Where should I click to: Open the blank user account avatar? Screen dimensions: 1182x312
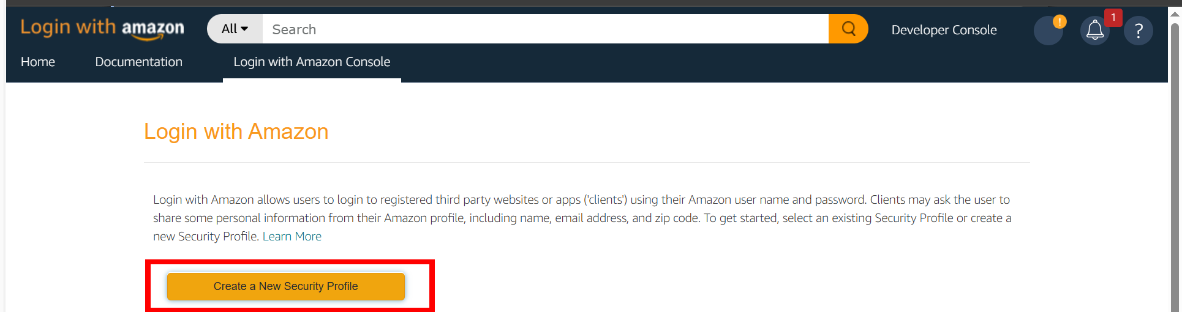pos(1048,31)
